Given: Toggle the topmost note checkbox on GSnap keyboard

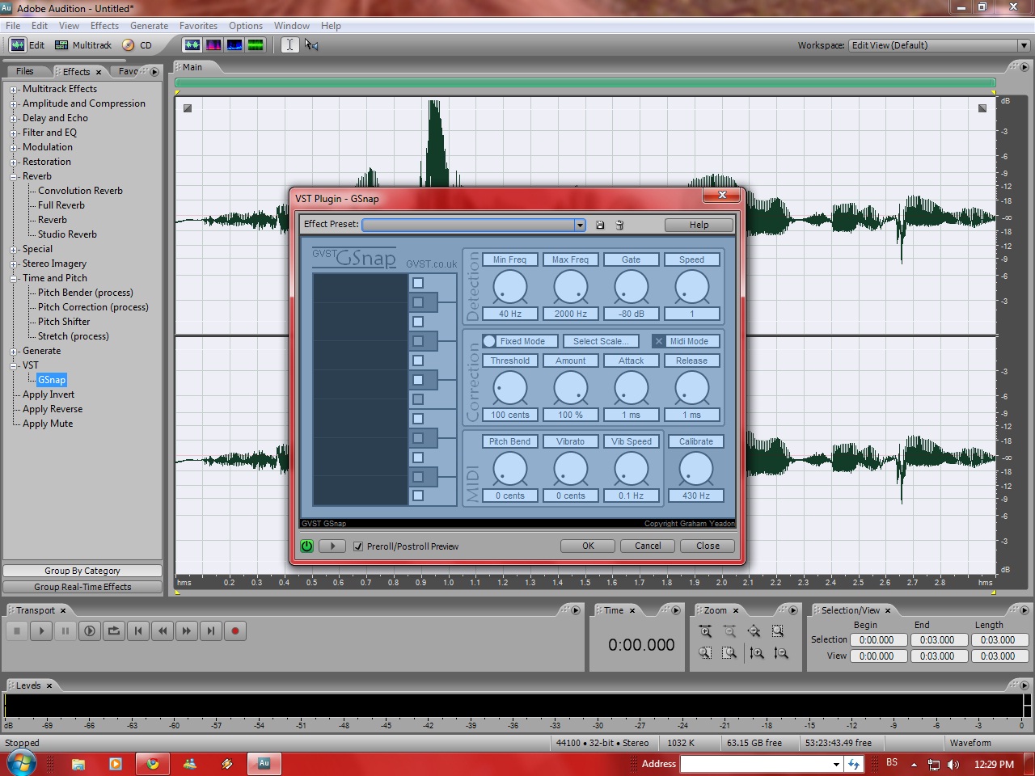Looking at the screenshot, I should (418, 283).
